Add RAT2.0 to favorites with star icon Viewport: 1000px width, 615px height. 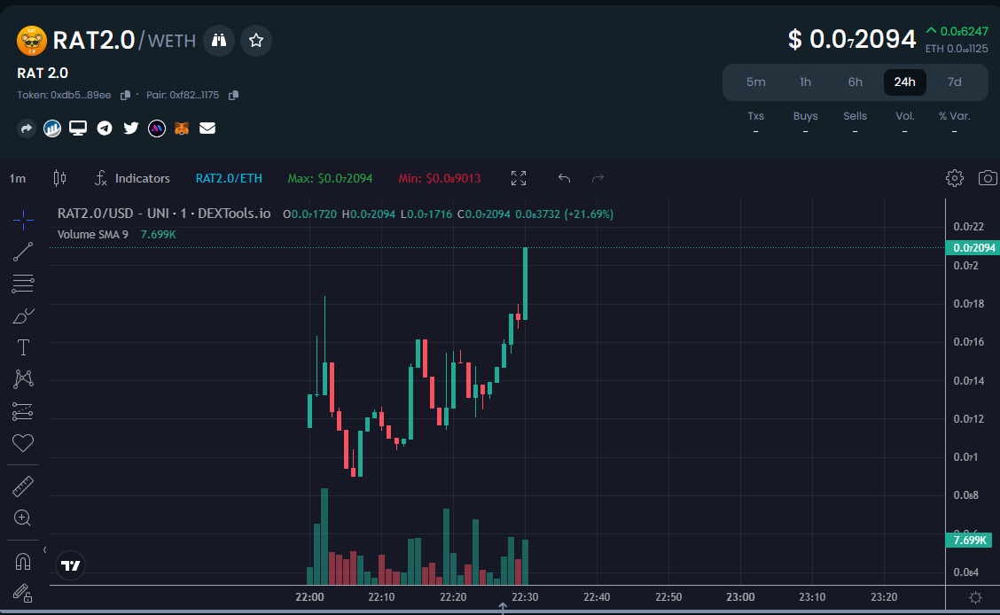pyautogui.click(x=256, y=40)
